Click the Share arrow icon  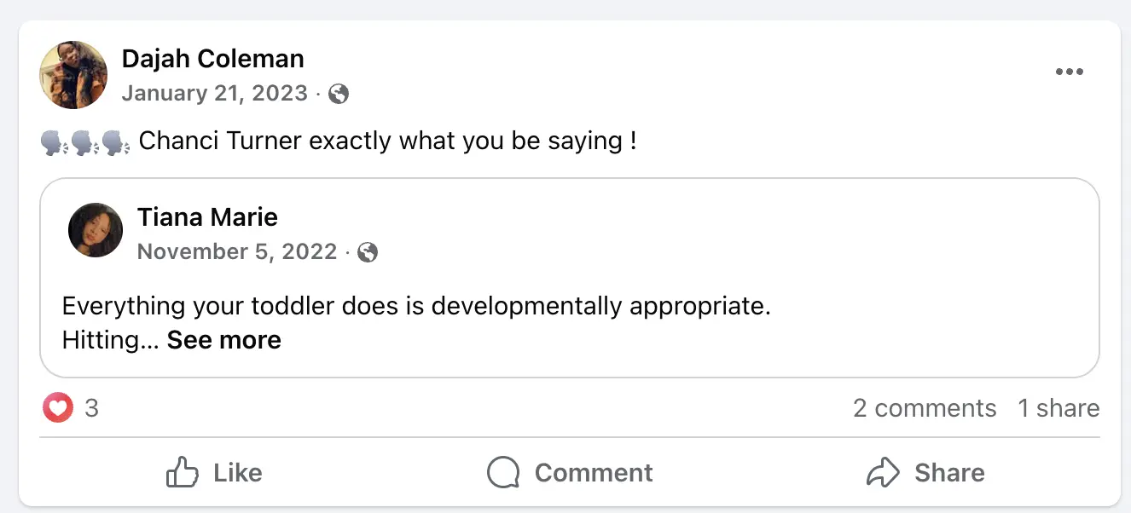coord(883,472)
